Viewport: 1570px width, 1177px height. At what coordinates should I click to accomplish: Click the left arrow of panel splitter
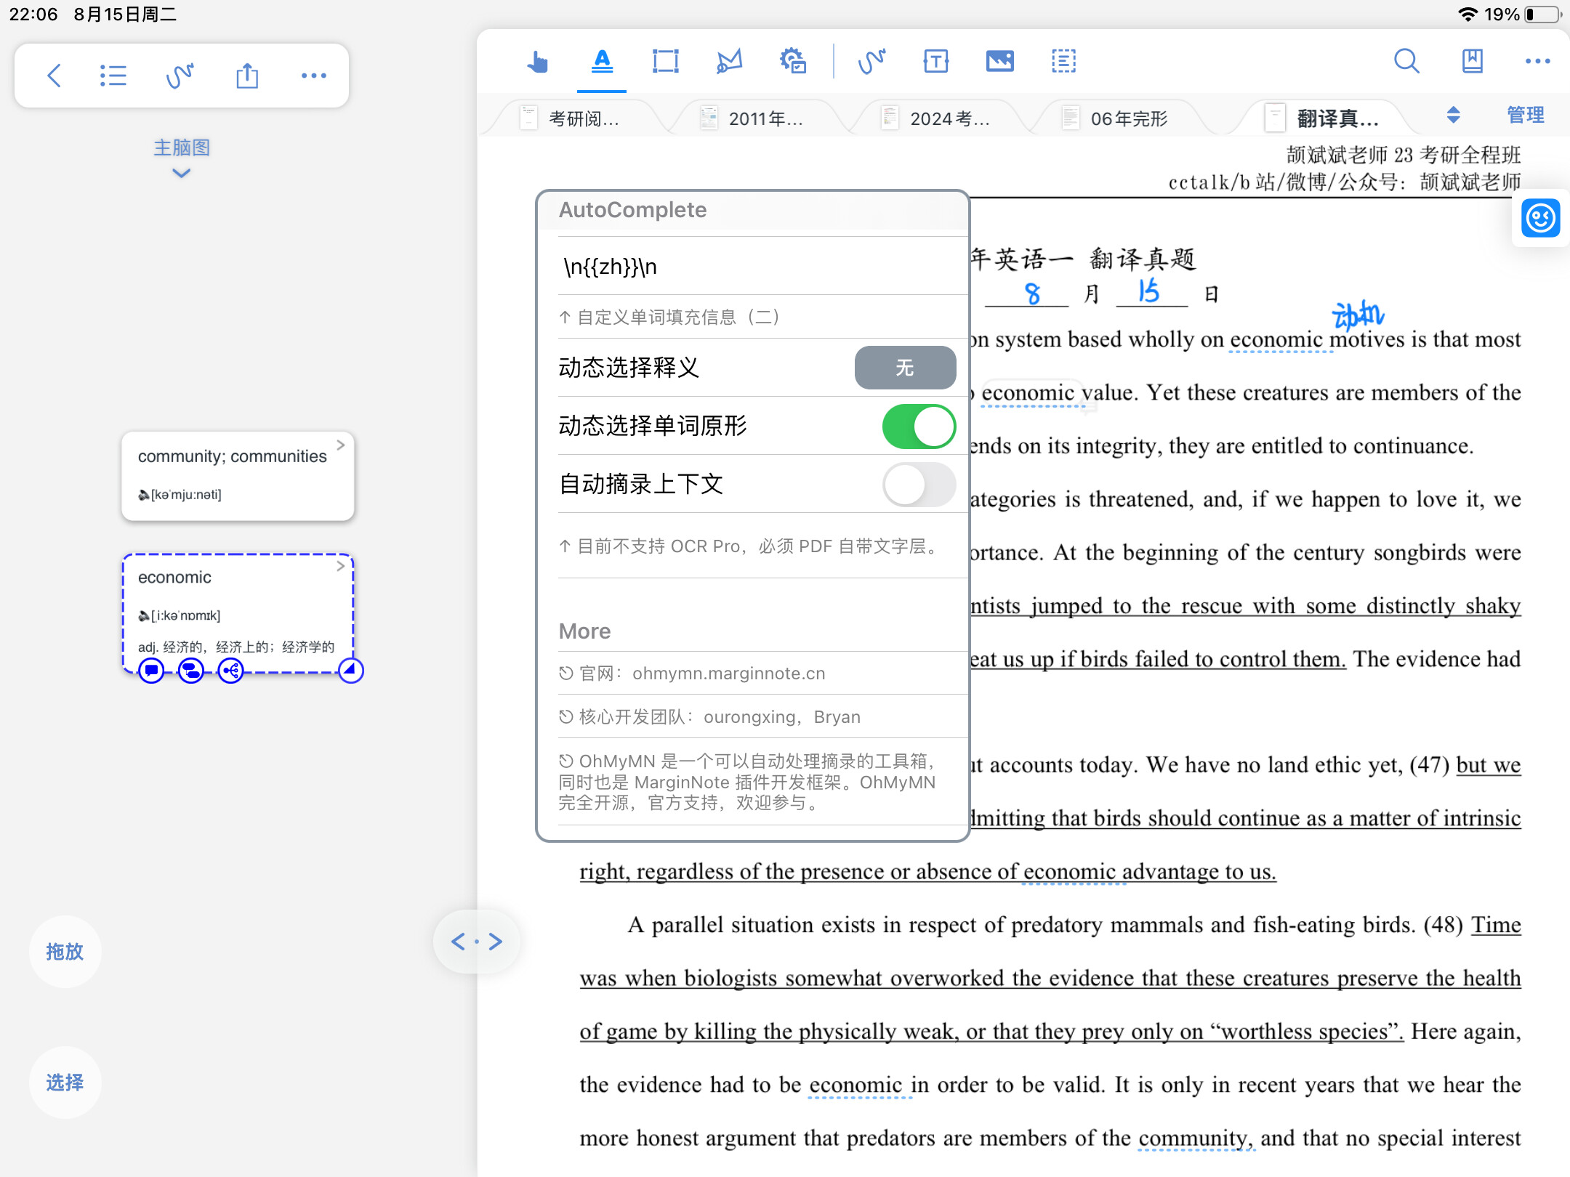click(x=457, y=942)
